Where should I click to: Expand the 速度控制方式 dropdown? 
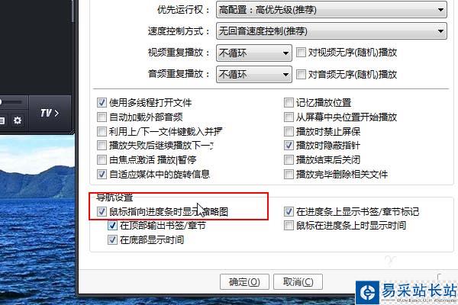(331, 31)
